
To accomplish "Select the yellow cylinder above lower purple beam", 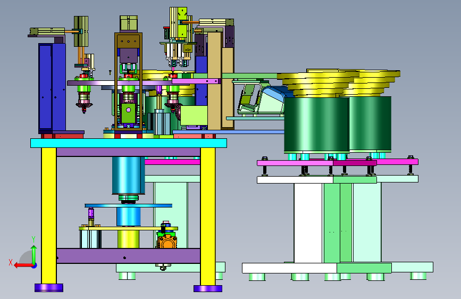I will (x=128, y=239).
